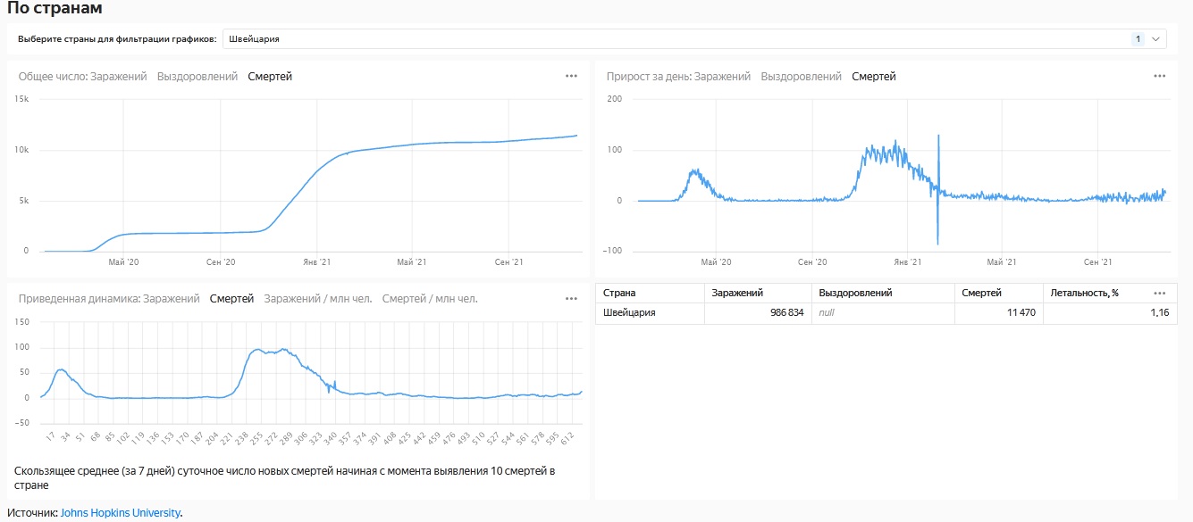This screenshot has height=522, width=1193.
Task: Select Смертей / млн чел. tab
Action: pos(430,299)
